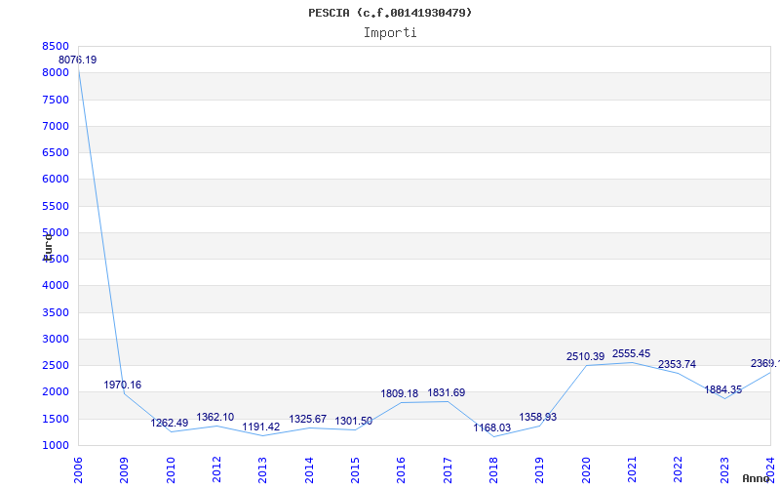The width and height of the screenshot is (780, 488).
Task: Select the data label 1358.93
Action: click(x=538, y=418)
